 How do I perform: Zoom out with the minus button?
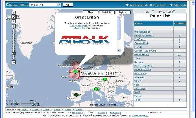14,62
